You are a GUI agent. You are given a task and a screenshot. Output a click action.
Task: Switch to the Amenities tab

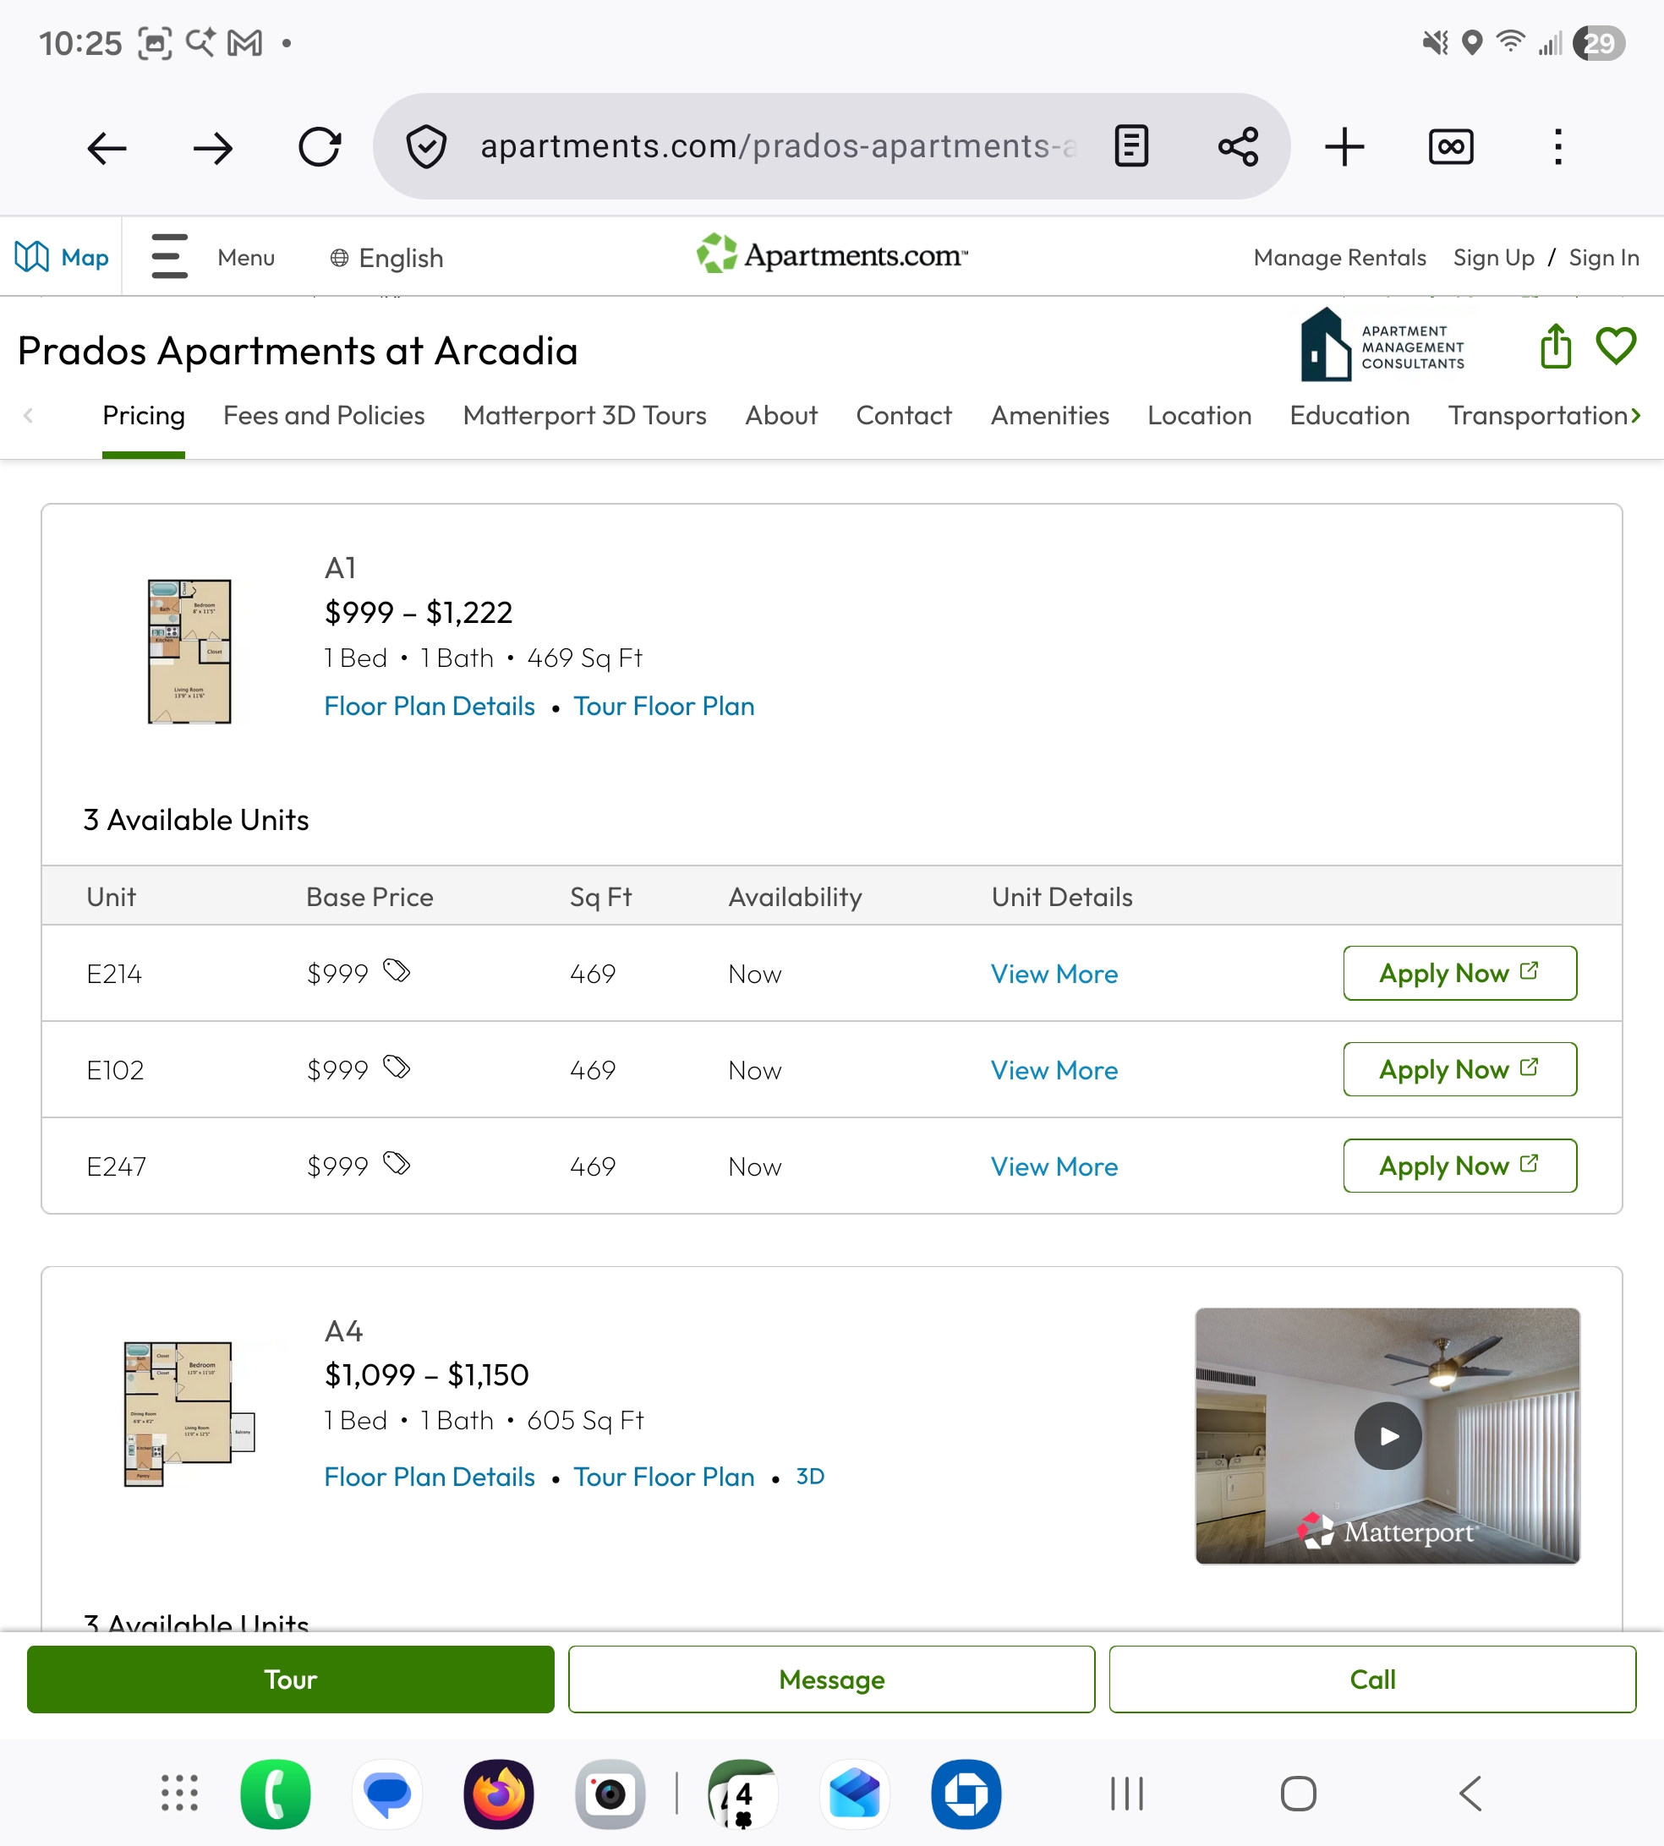coord(1049,416)
